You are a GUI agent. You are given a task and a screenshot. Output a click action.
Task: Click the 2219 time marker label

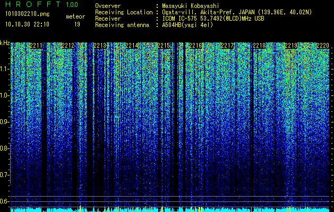tap(291, 46)
